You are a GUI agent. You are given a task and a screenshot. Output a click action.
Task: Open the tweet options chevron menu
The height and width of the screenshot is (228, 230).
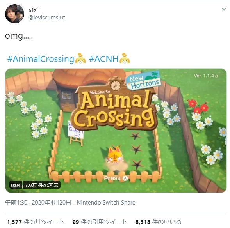click(x=224, y=9)
